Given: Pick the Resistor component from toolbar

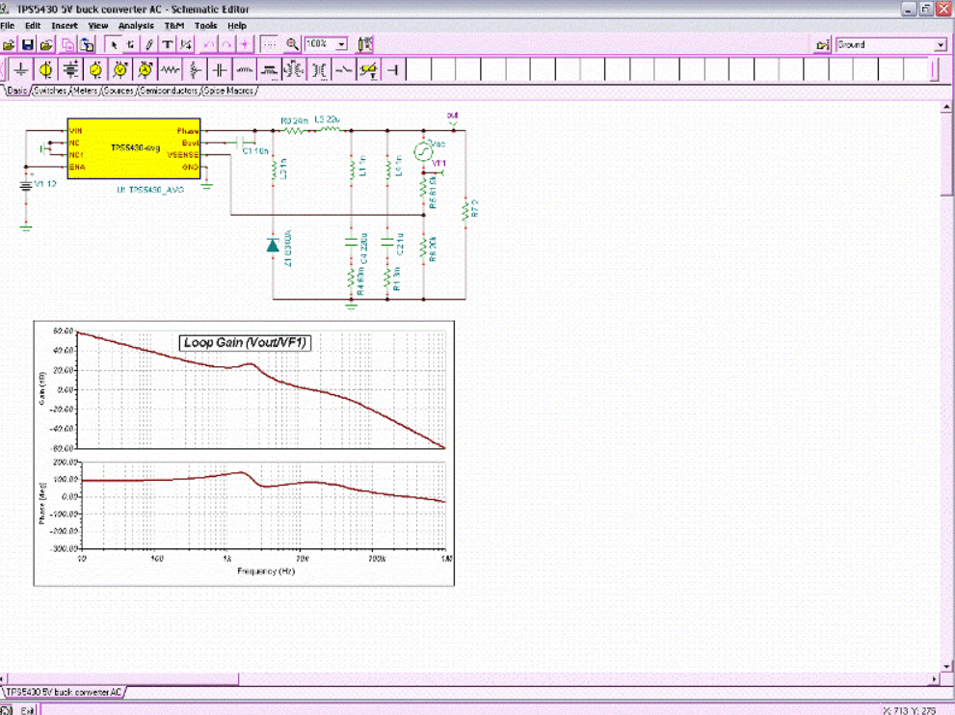Looking at the screenshot, I should click(171, 70).
